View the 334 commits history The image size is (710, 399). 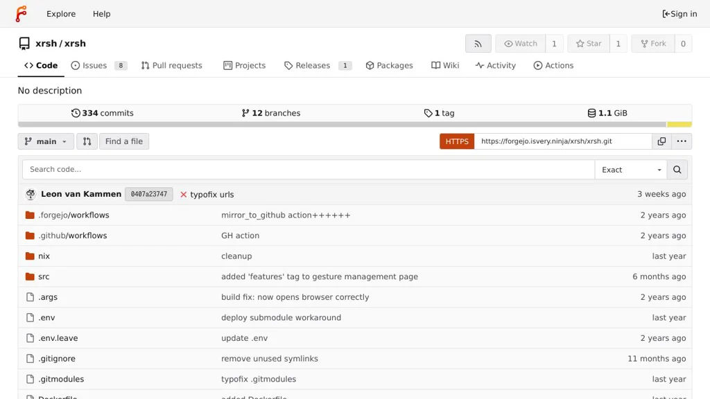click(x=103, y=113)
